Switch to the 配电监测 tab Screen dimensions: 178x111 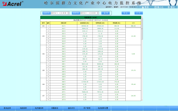(x=8, y=108)
